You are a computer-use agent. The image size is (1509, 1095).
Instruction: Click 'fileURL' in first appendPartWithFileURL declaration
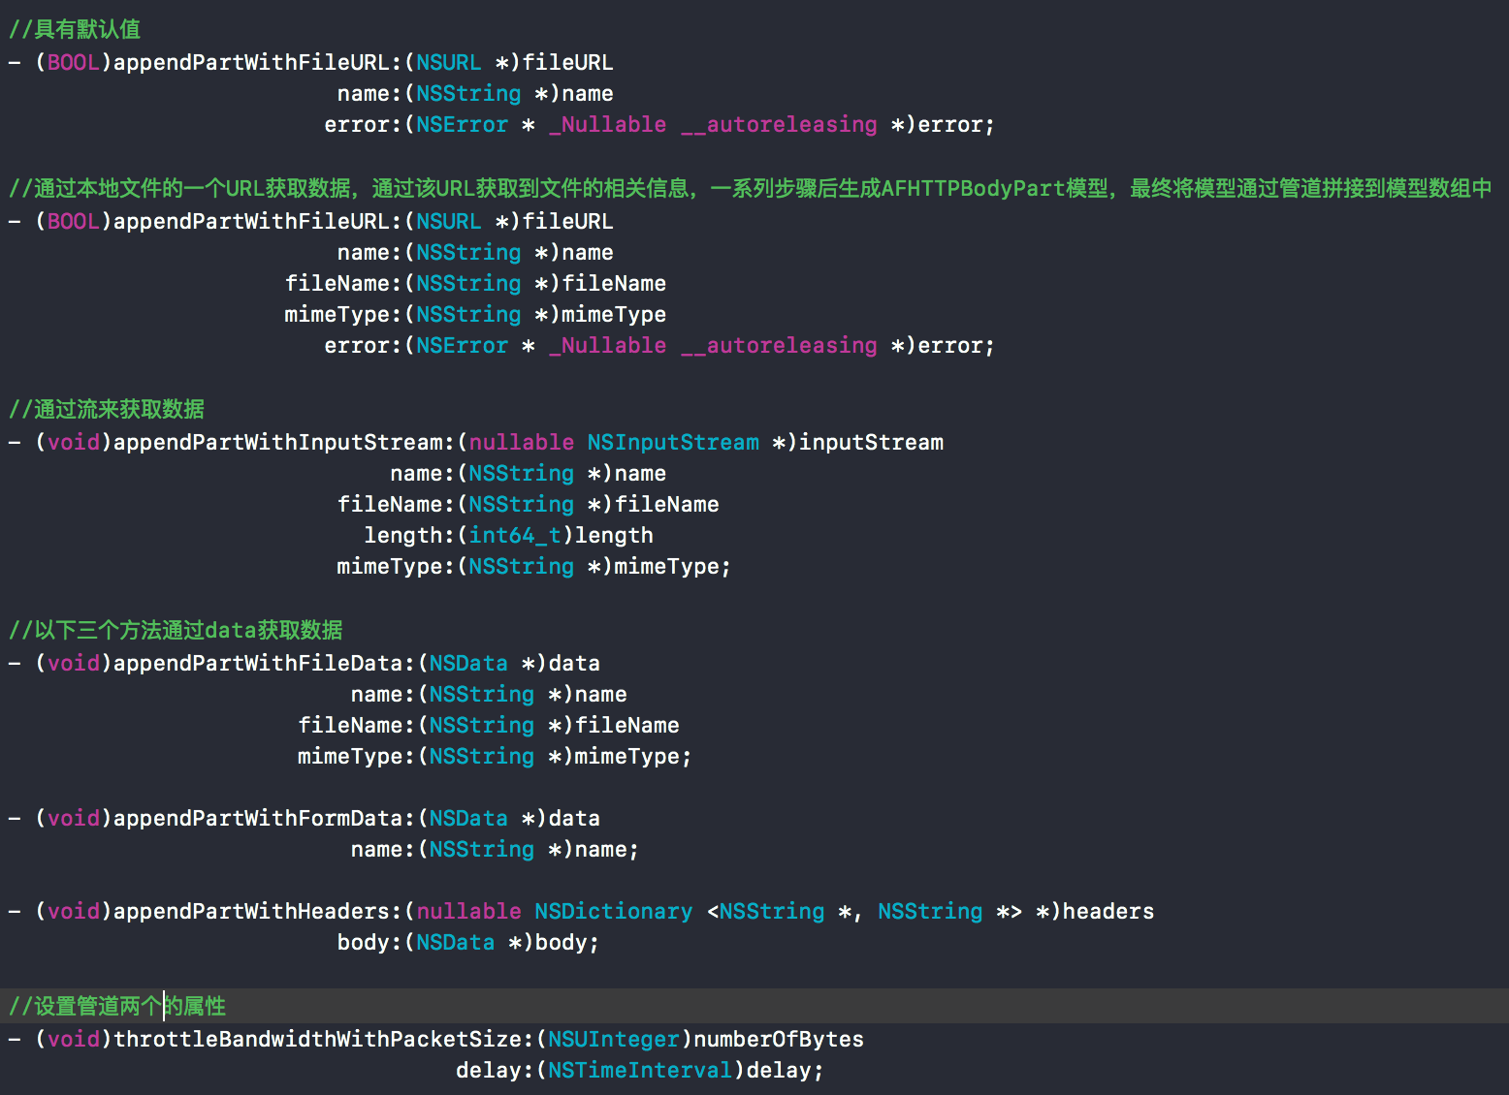[x=567, y=62]
